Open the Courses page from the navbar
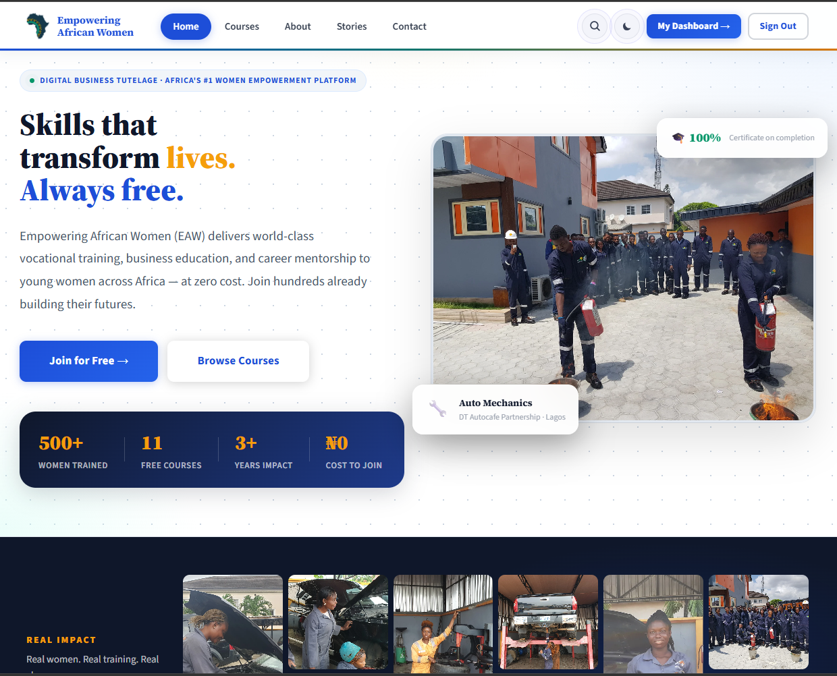Viewport: 837px width, 676px height. (x=242, y=26)
